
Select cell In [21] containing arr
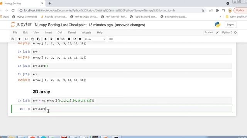coord(132,52)
